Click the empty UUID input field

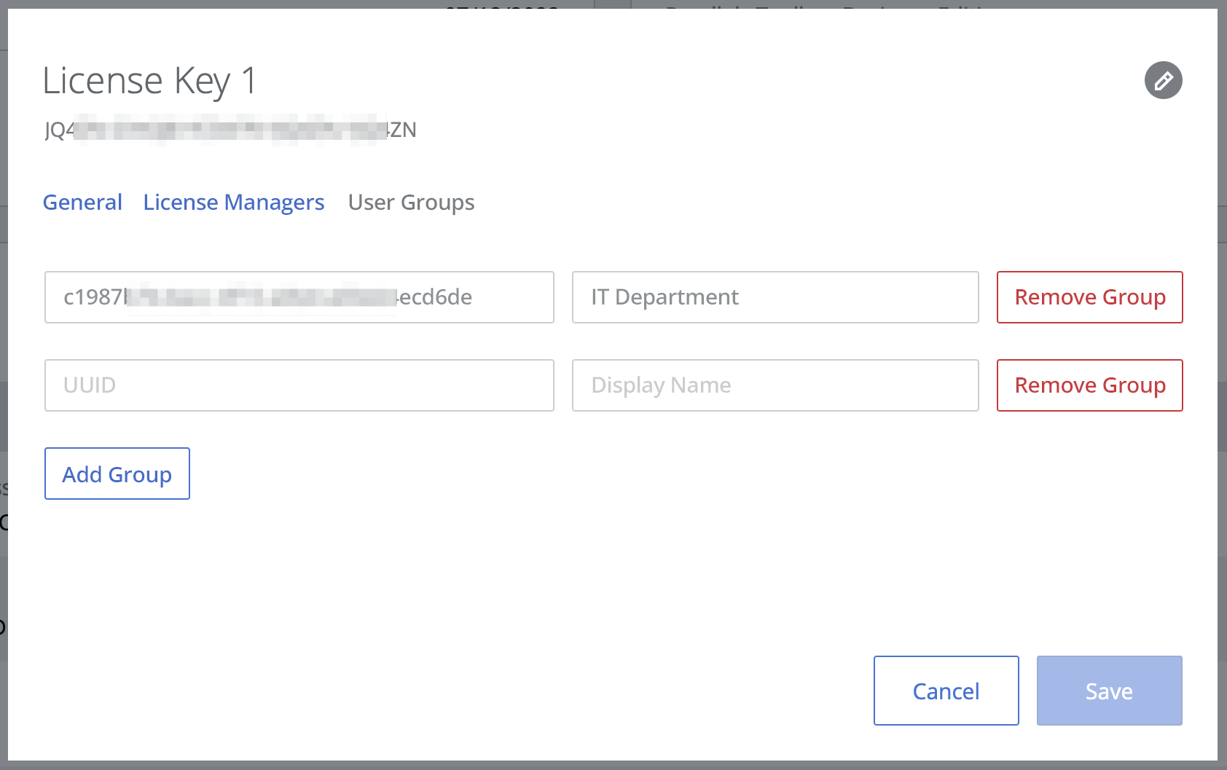299,385
